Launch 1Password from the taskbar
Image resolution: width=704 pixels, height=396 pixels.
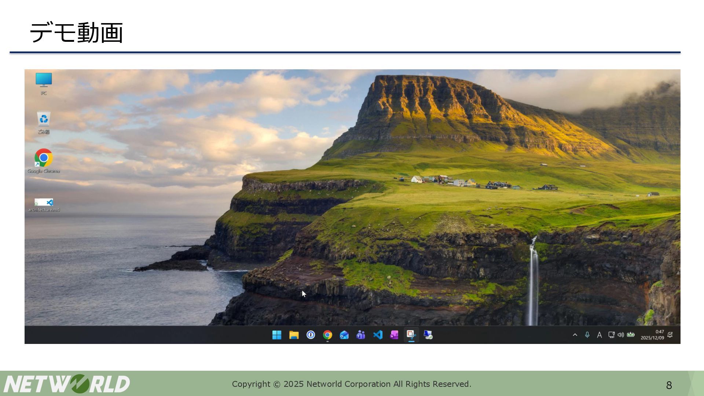coord(311,335)
